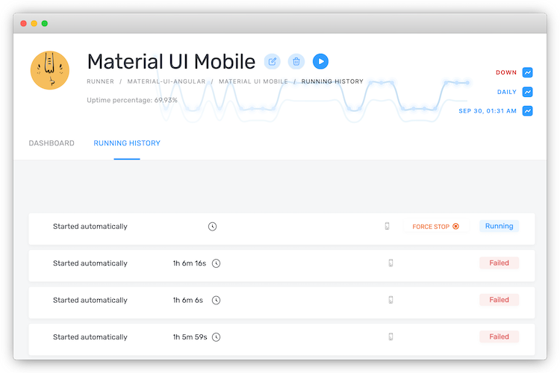Image resolution: width=560 pixels, height=373 pixels.
Task: Click the chart icon next to DOWN
Action: pos(528,72)
